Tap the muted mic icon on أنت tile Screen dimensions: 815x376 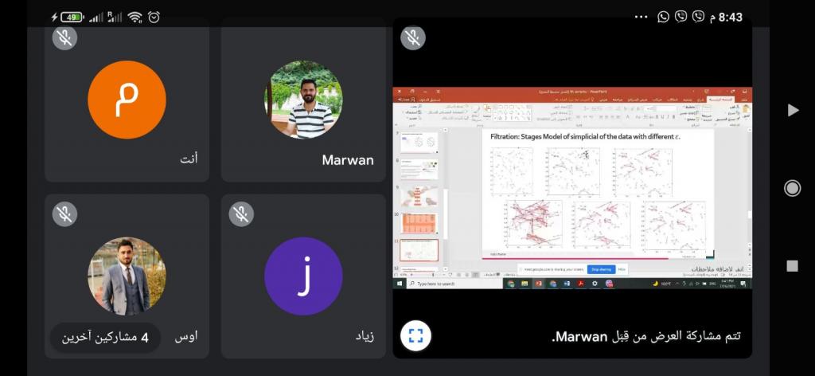coord(64,37)
